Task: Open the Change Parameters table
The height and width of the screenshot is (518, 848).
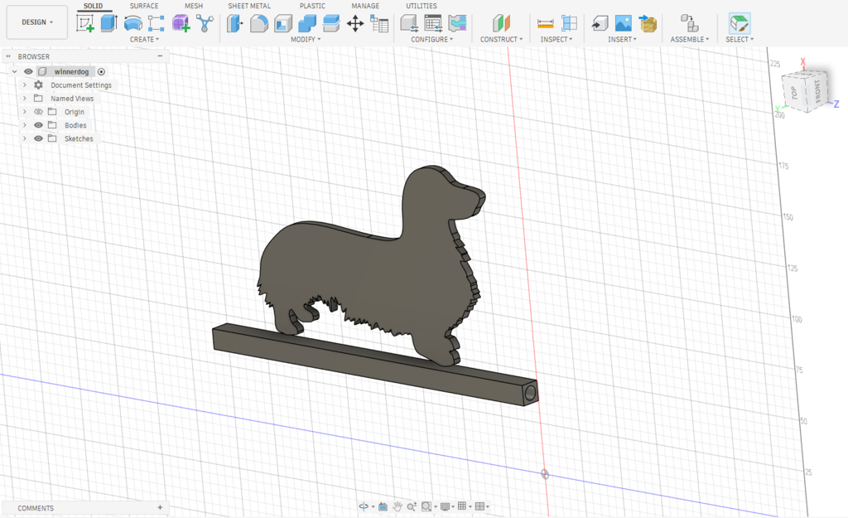Action: 379,23
